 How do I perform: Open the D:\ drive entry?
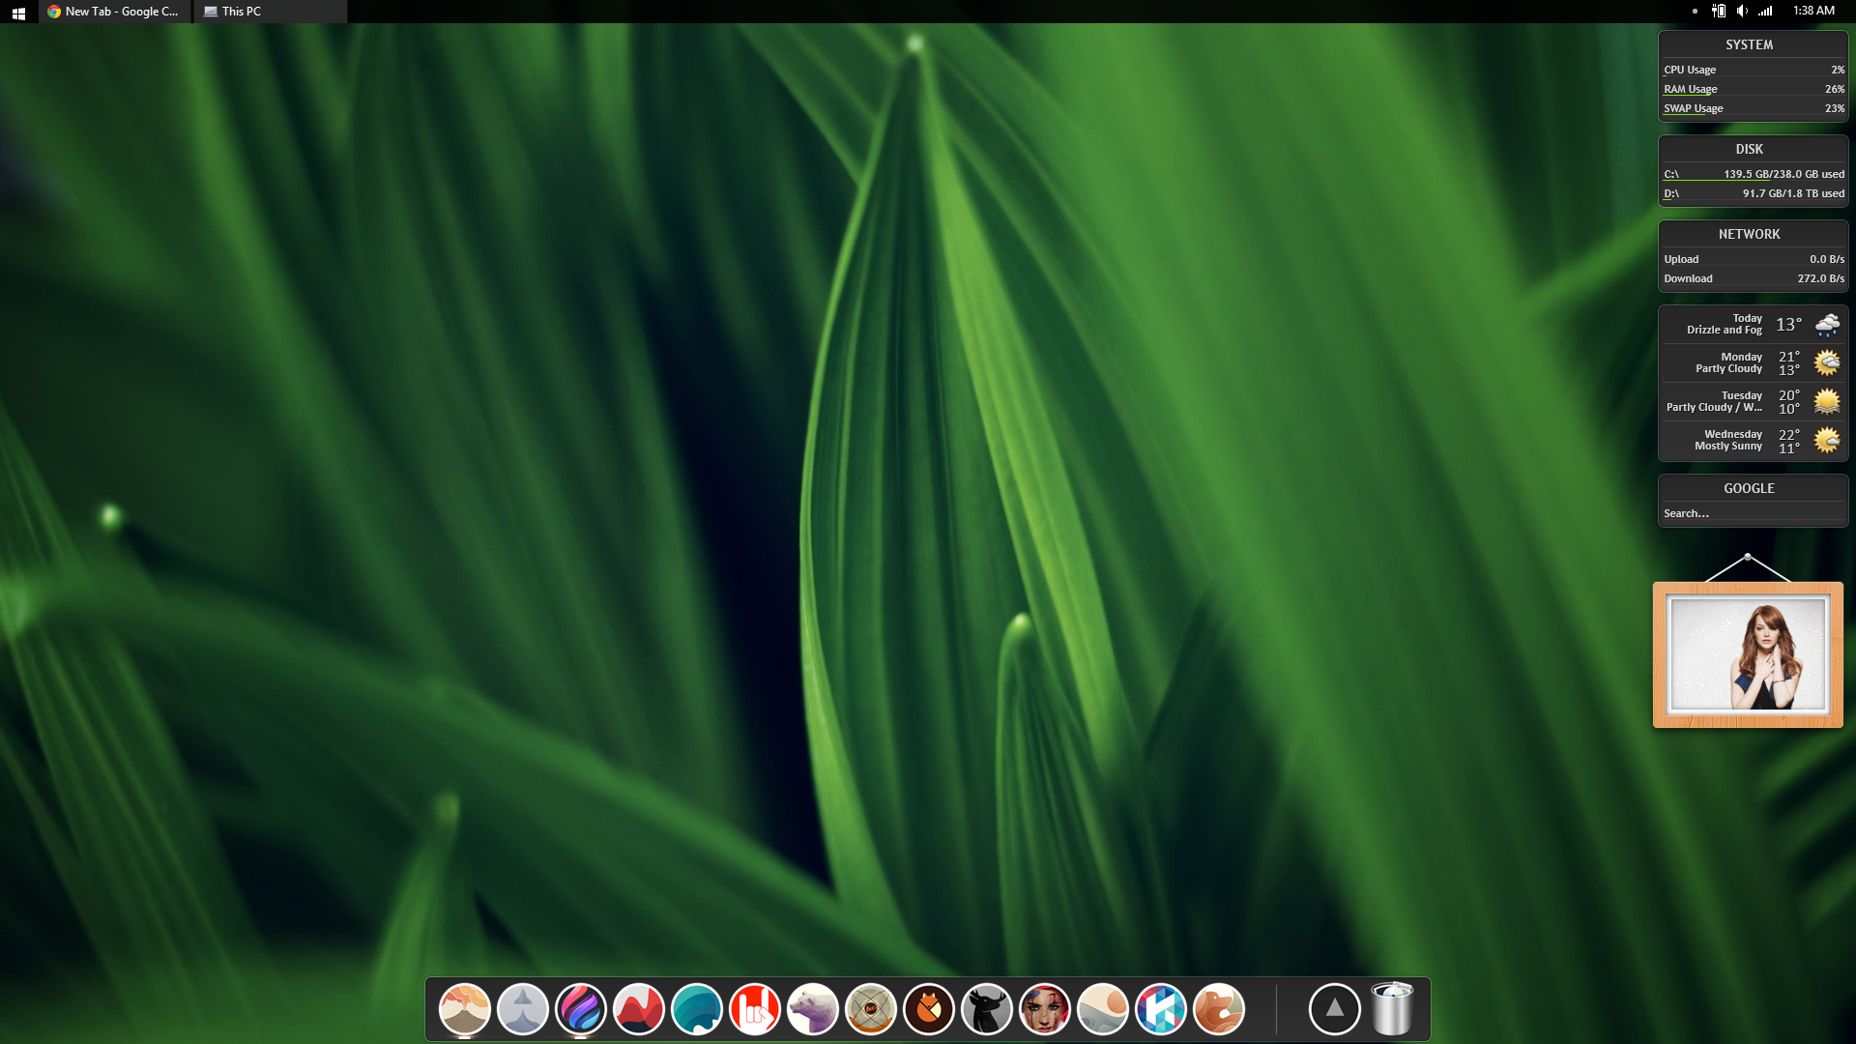tap(1754, 193)
